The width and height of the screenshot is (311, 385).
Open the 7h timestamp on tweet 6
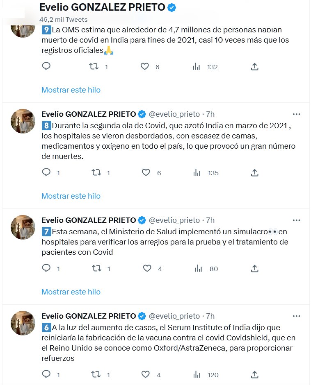pyautogui.click(x=210, y=316)
